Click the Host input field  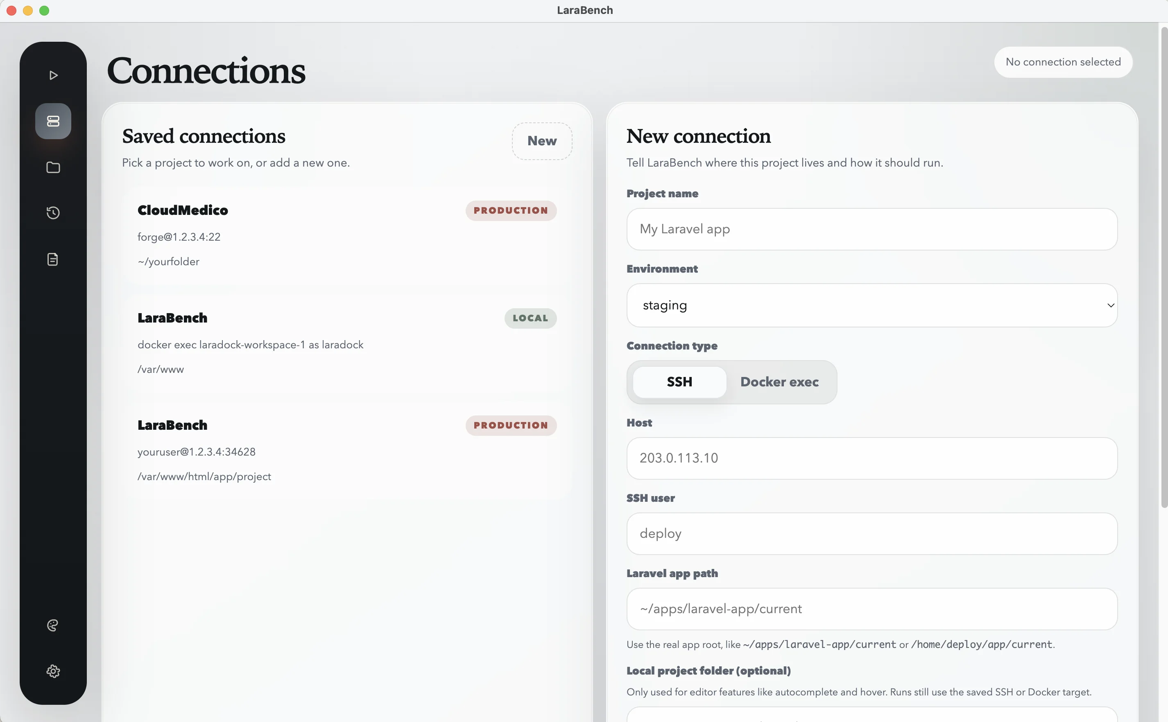coord(872,458)
